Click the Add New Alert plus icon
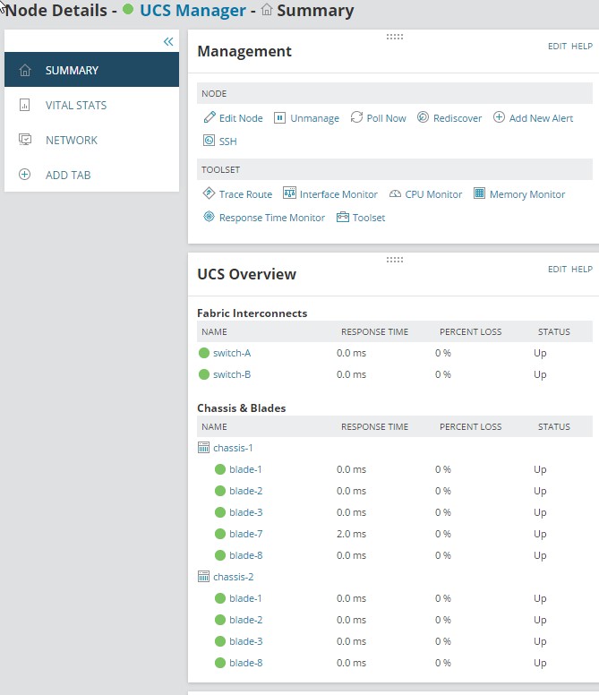The width and height of the screenshot is (599, 695). [x=499, y=117]
